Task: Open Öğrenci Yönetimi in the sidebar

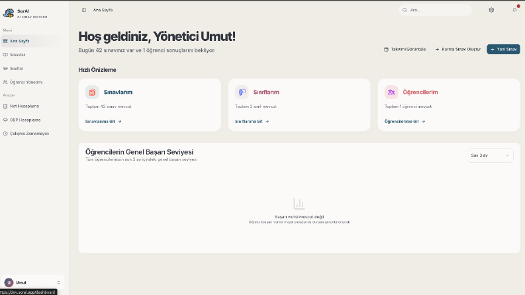Action: 32,82
